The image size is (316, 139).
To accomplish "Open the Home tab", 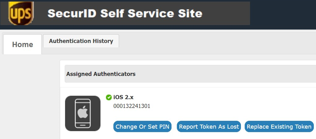I will (x=22, y=44).
